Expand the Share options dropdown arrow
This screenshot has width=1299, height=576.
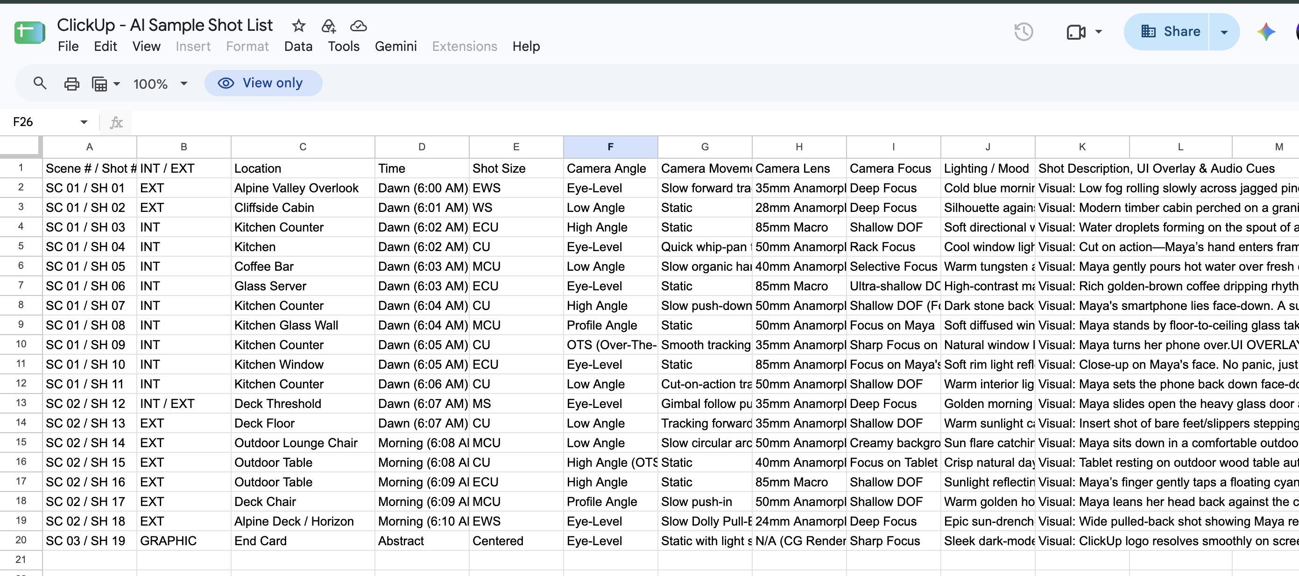(x=1224, y=32)
